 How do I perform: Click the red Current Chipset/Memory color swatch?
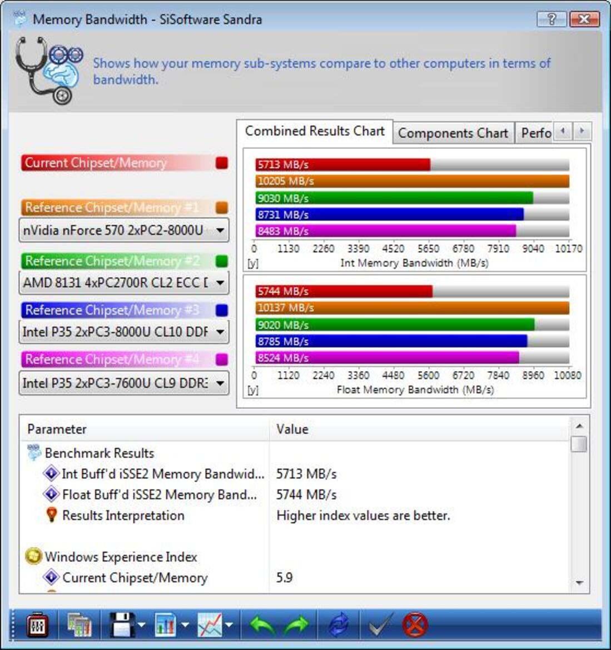click(222, 163)
